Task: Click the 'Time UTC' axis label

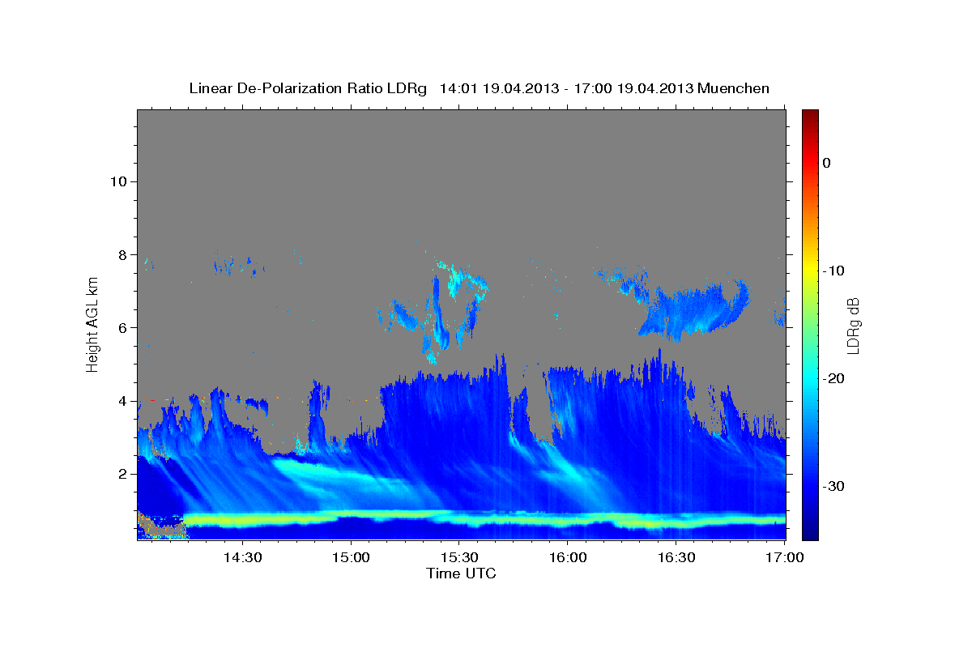Action: [x=461, y=573]
